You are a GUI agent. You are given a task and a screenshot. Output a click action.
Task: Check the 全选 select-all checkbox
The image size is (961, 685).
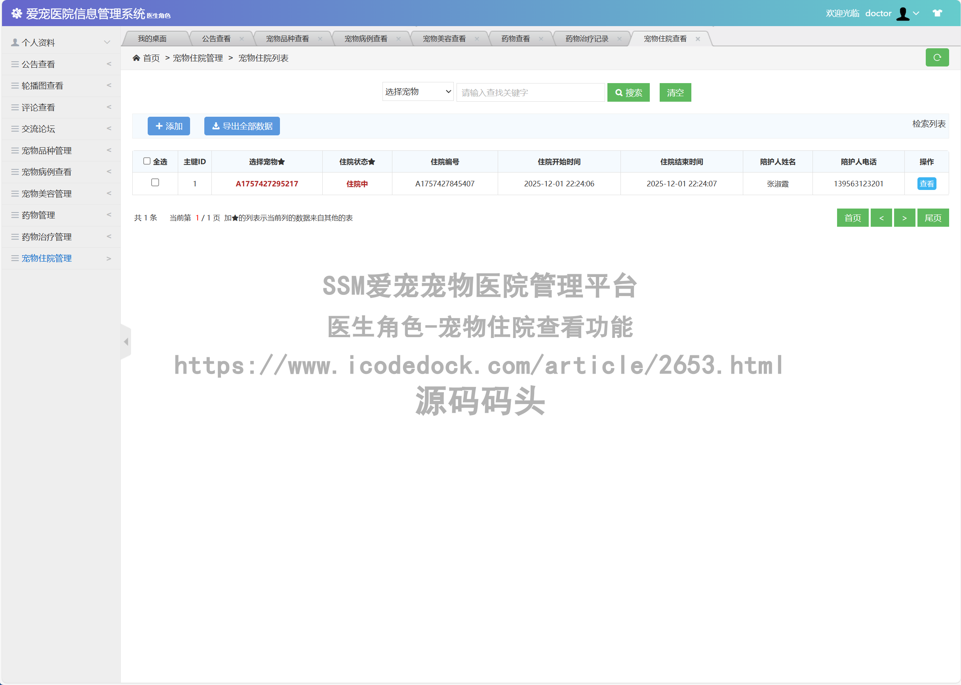pyautogui.click(x=147, y=161)
